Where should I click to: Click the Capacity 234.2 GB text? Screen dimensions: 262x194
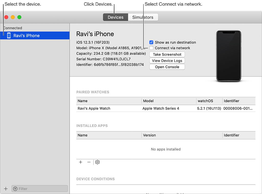click(x=111, y=53)
